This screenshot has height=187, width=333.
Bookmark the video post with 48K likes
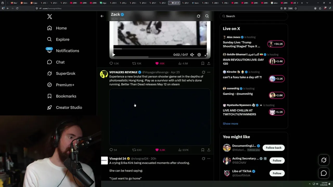pos(203,63)
